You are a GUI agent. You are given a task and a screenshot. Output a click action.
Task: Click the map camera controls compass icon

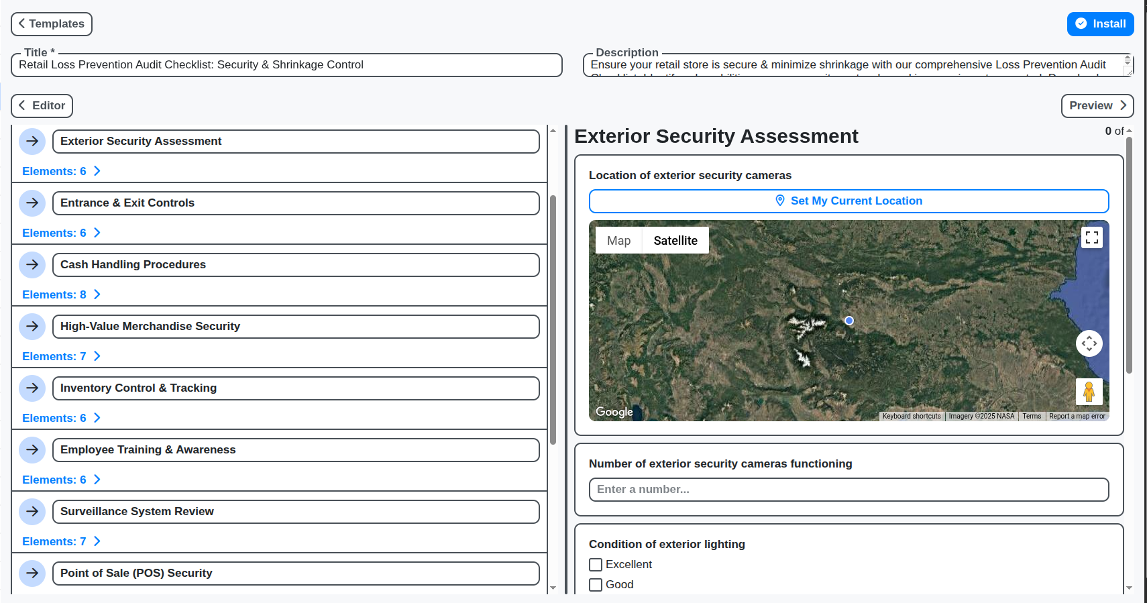1089,343
